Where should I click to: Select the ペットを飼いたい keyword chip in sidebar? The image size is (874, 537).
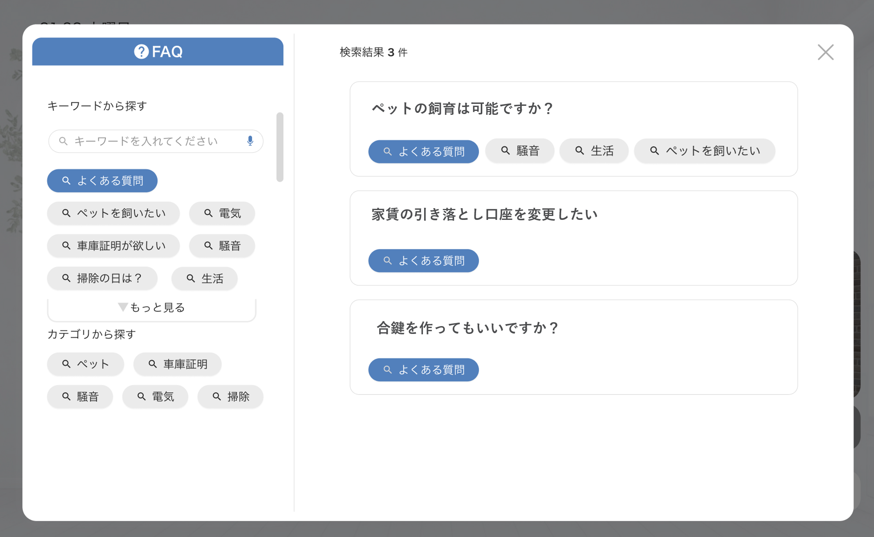tap(113, 213)
